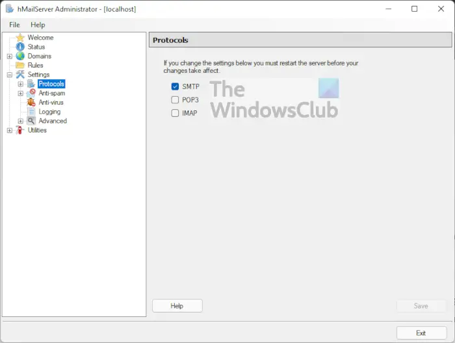Click the Advanced magnifier icon
The image size is (455, 343).
[31, 121]
